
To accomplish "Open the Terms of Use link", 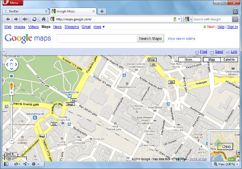I will coord(198,159).
